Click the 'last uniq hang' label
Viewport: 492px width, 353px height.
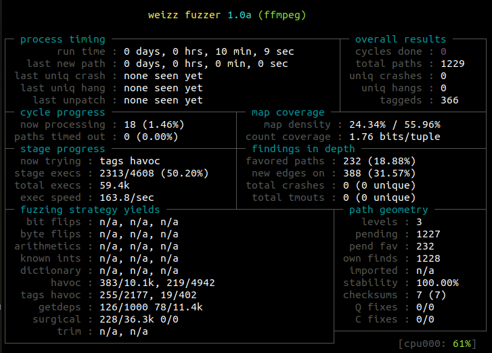[63, 88]
